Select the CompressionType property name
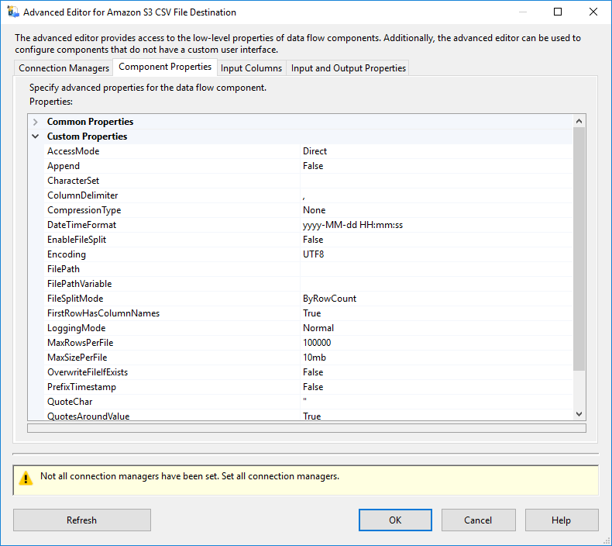This screenshot has width=612, height=546. tap(84, 210)
